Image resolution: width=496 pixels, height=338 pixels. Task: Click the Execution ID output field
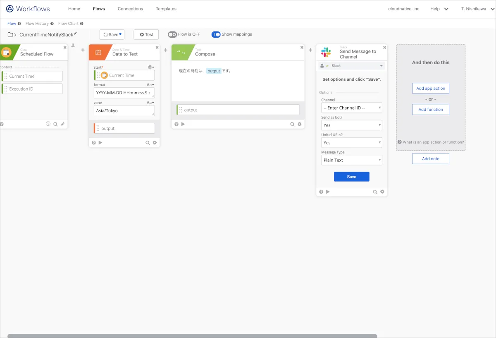click(x=32, y=89)
